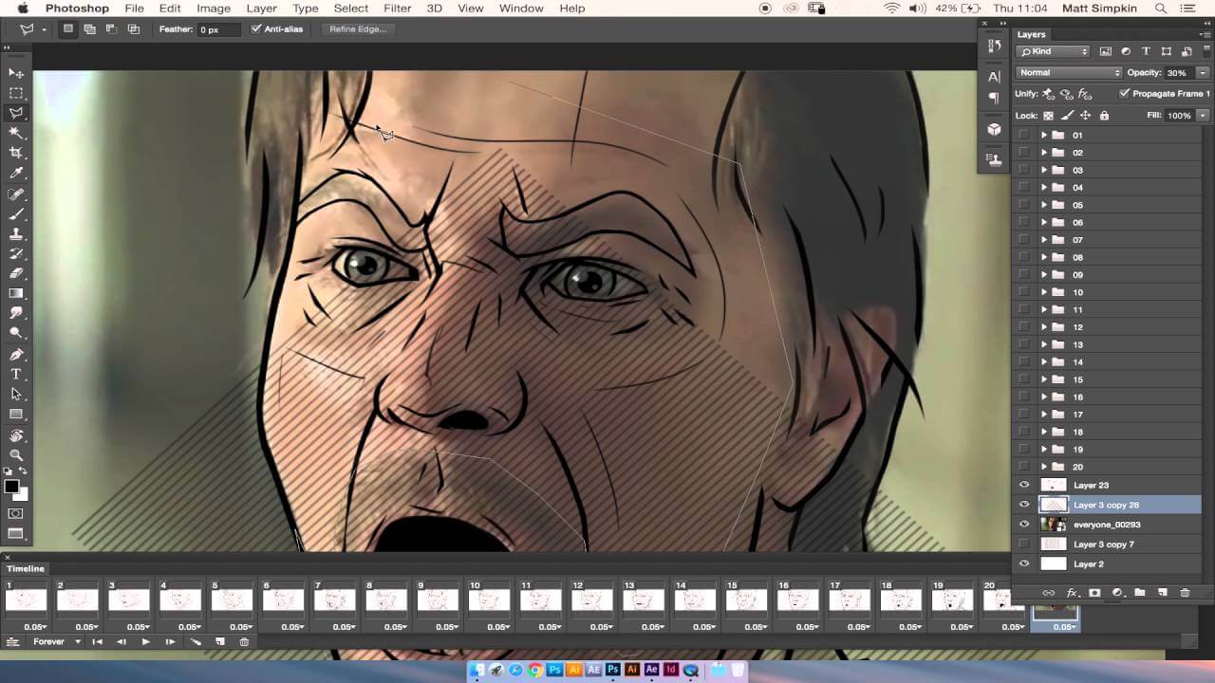This screenshot has width=1215, height=683.
Task: Activate the Zoom tool
Action: [x=16, y=455]
